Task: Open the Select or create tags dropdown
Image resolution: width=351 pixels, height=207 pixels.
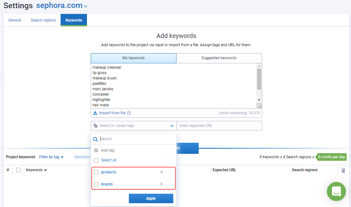Action: coord(134,126)
